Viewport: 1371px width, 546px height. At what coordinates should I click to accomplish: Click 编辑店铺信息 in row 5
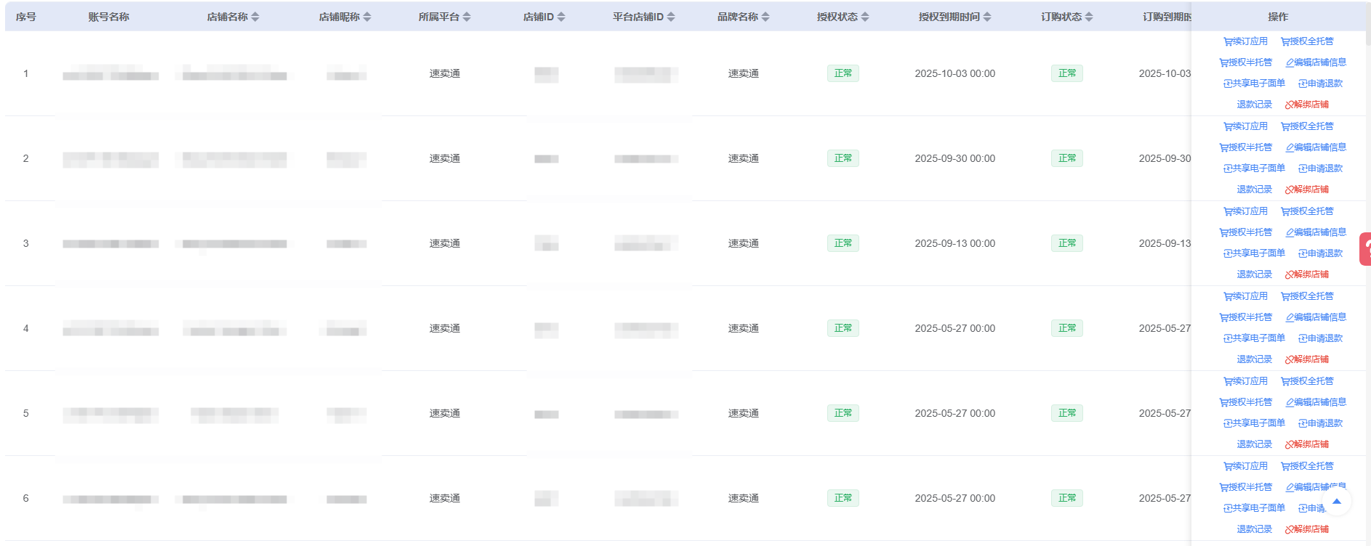[x=1316, y=402]
